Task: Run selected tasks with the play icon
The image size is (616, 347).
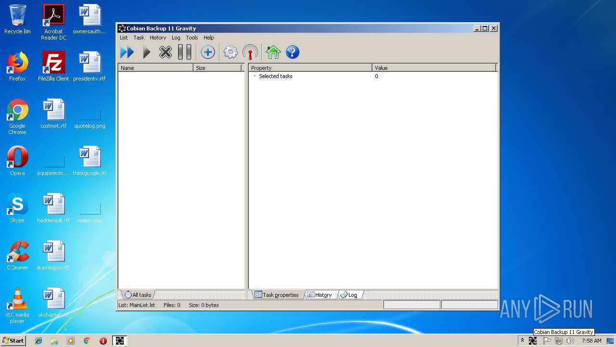Action: (147, 52)
